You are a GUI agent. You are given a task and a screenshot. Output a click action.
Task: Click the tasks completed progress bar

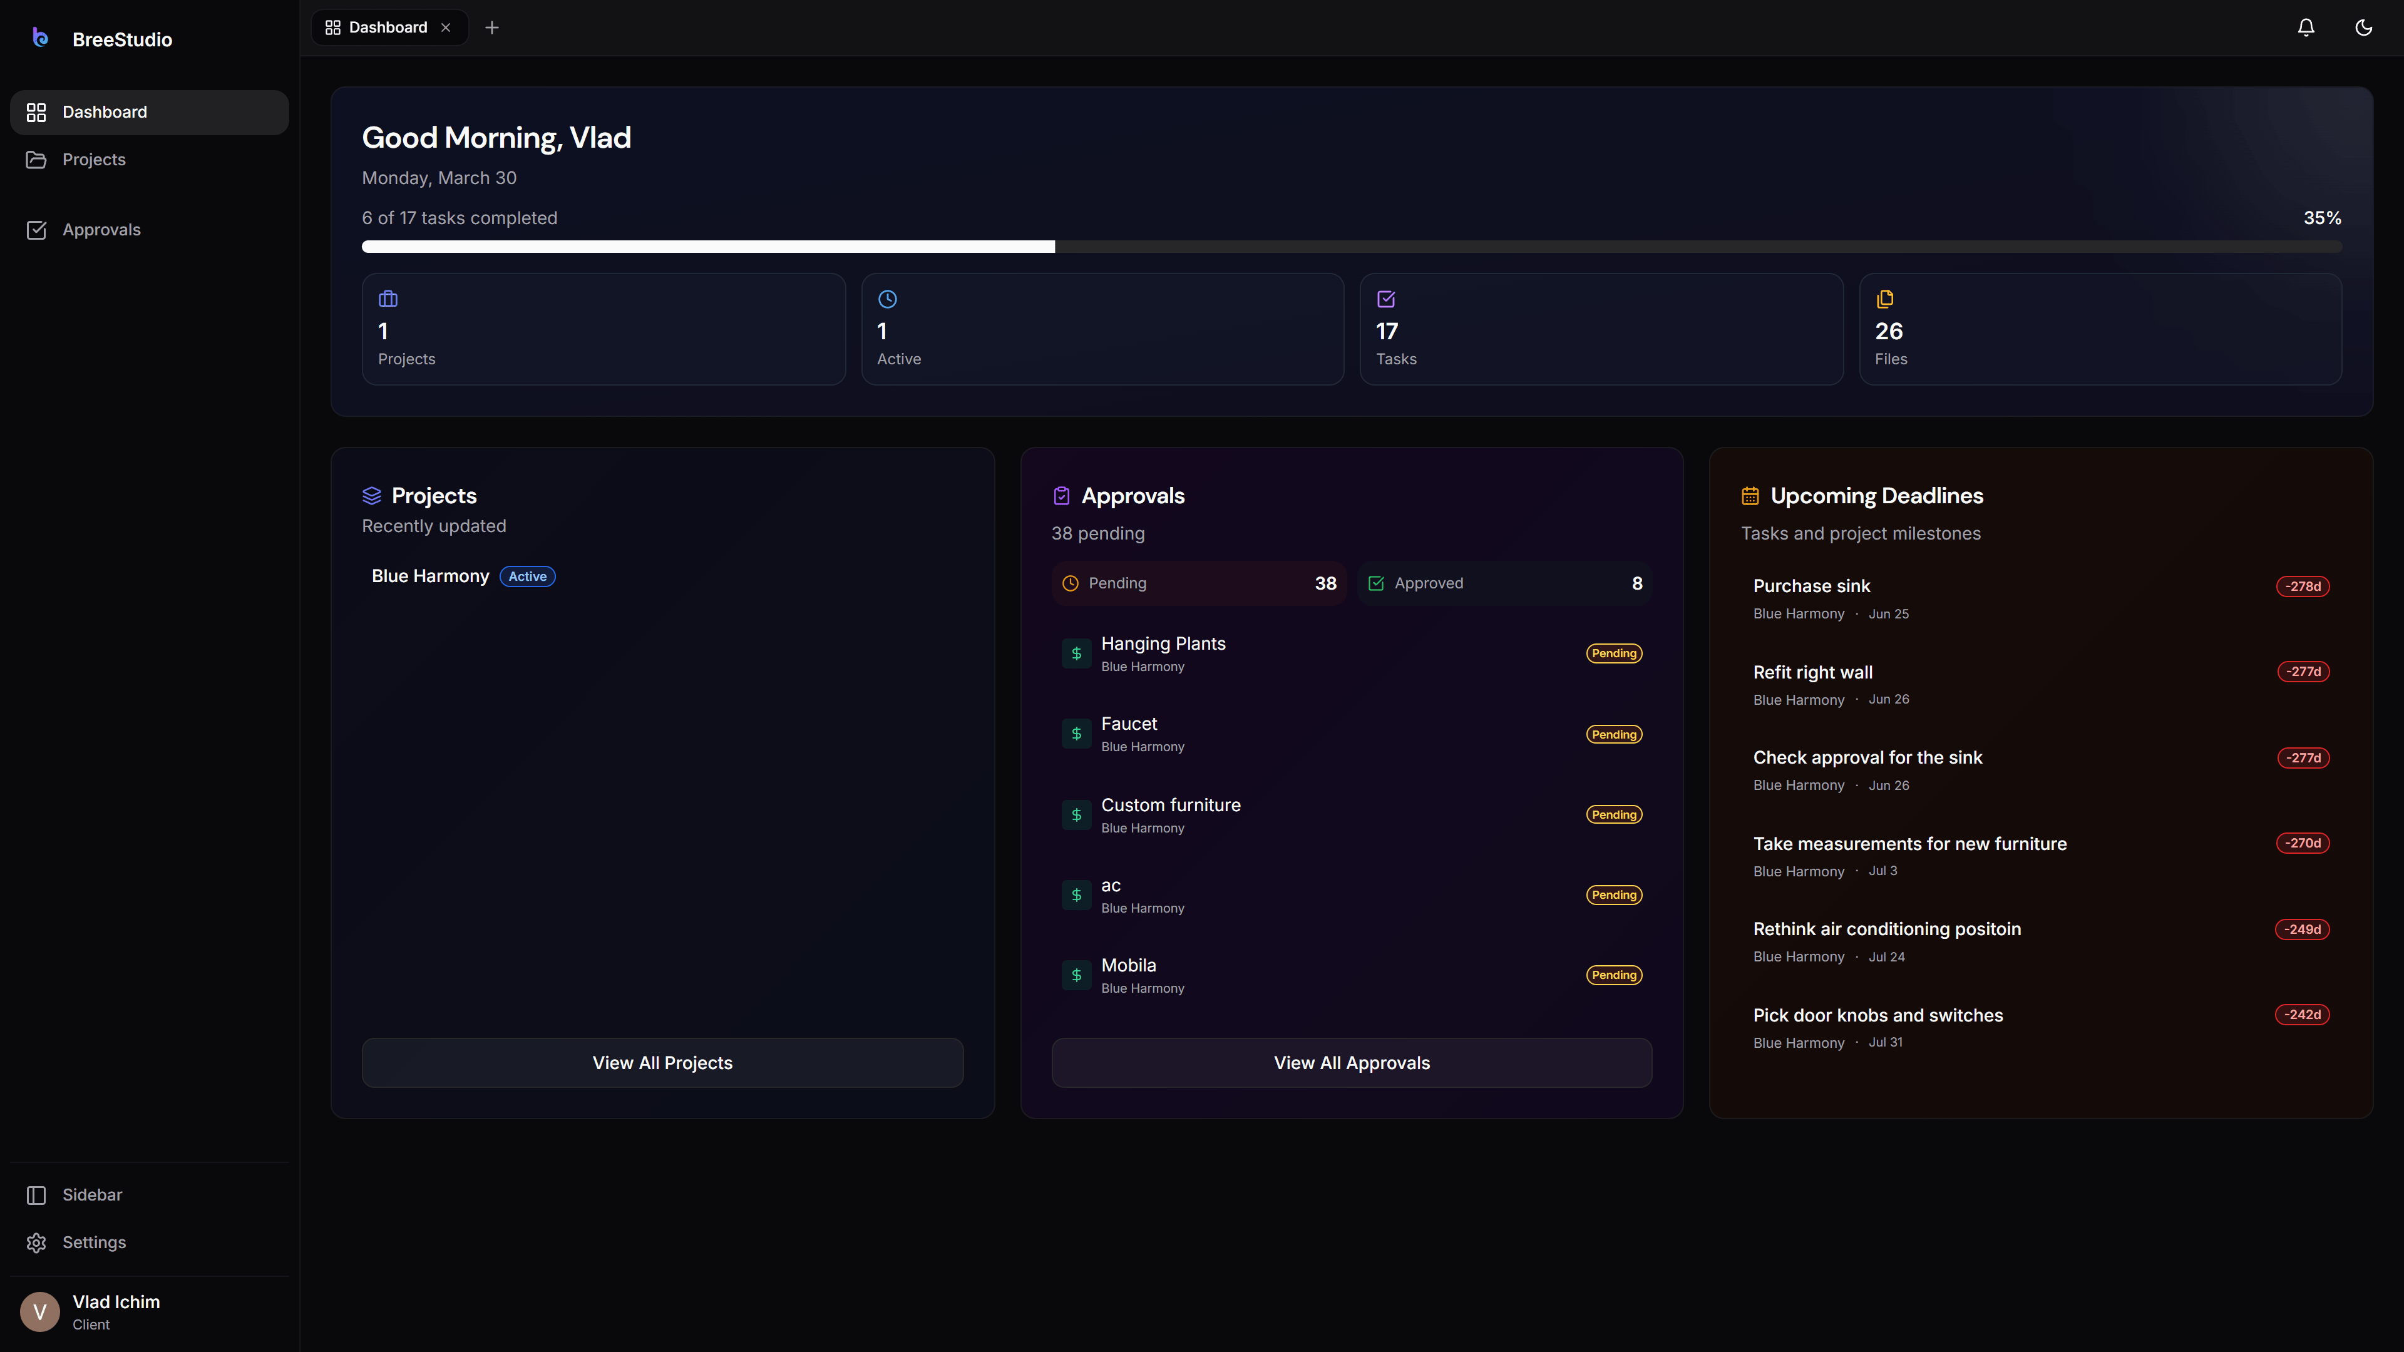[1352, 247]
